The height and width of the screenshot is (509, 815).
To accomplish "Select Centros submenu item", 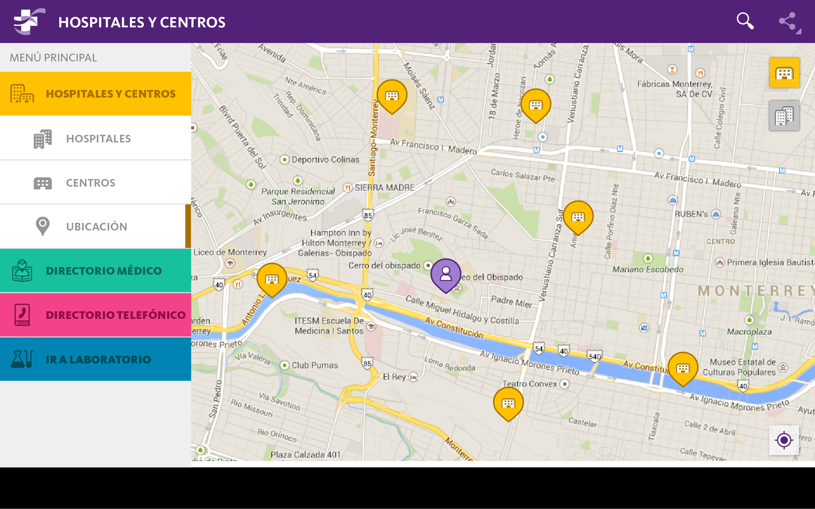I will point(90,183).
